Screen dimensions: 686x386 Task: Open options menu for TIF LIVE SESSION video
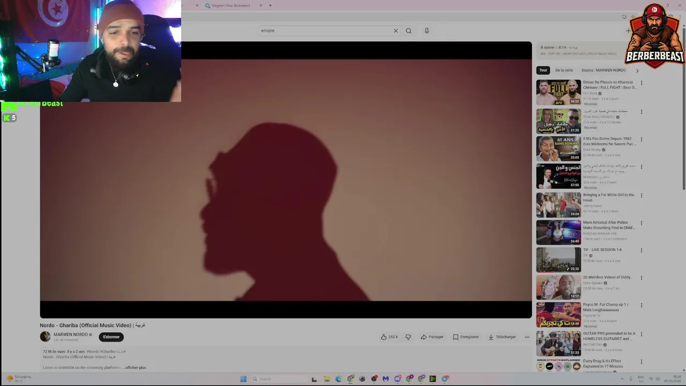coord(642,250)
